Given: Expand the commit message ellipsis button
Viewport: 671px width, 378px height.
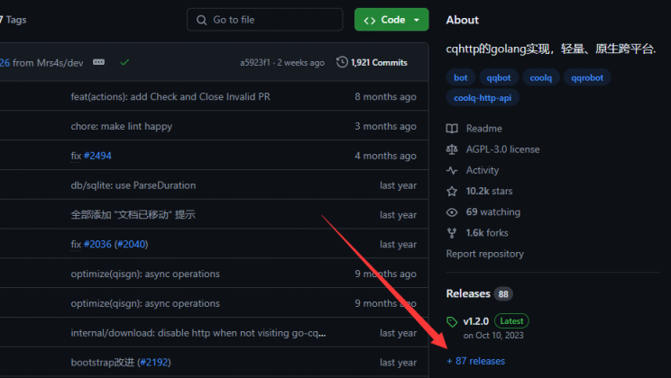Looking at the screenshot, I should [99, 62].
